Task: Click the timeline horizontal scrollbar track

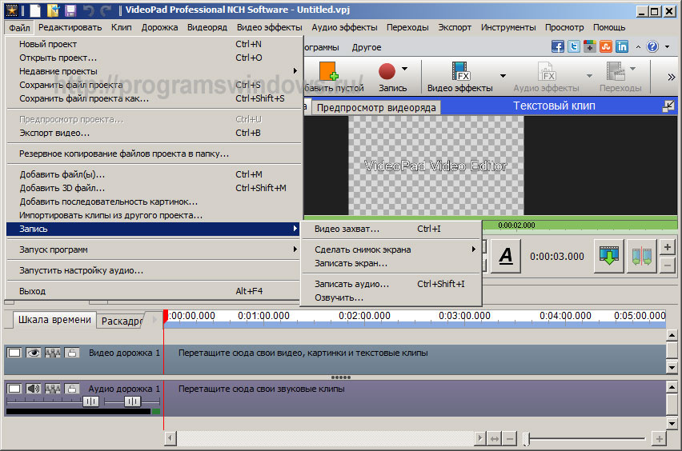Action: point(325,439)
